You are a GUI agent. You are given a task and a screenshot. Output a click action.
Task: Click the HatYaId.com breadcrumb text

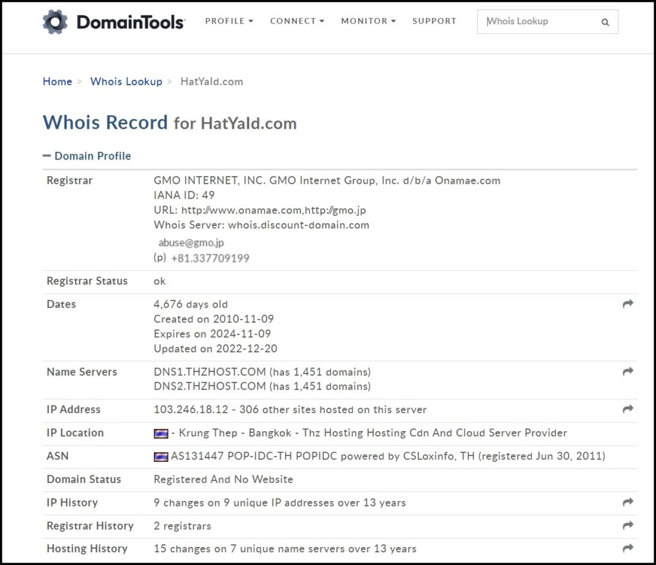(211, 81)
